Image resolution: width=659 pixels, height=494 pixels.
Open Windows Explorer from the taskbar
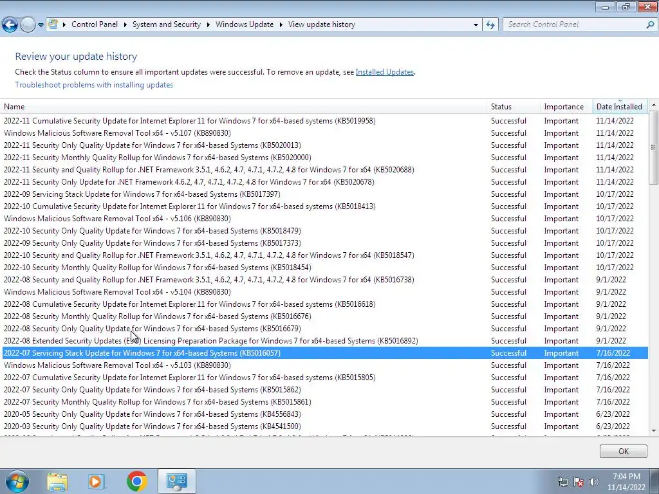(57, 481)
